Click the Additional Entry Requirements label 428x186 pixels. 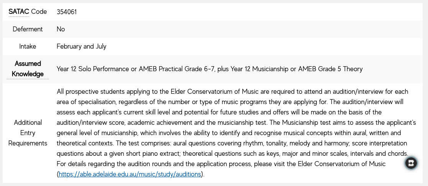click(x=28, y=133)
